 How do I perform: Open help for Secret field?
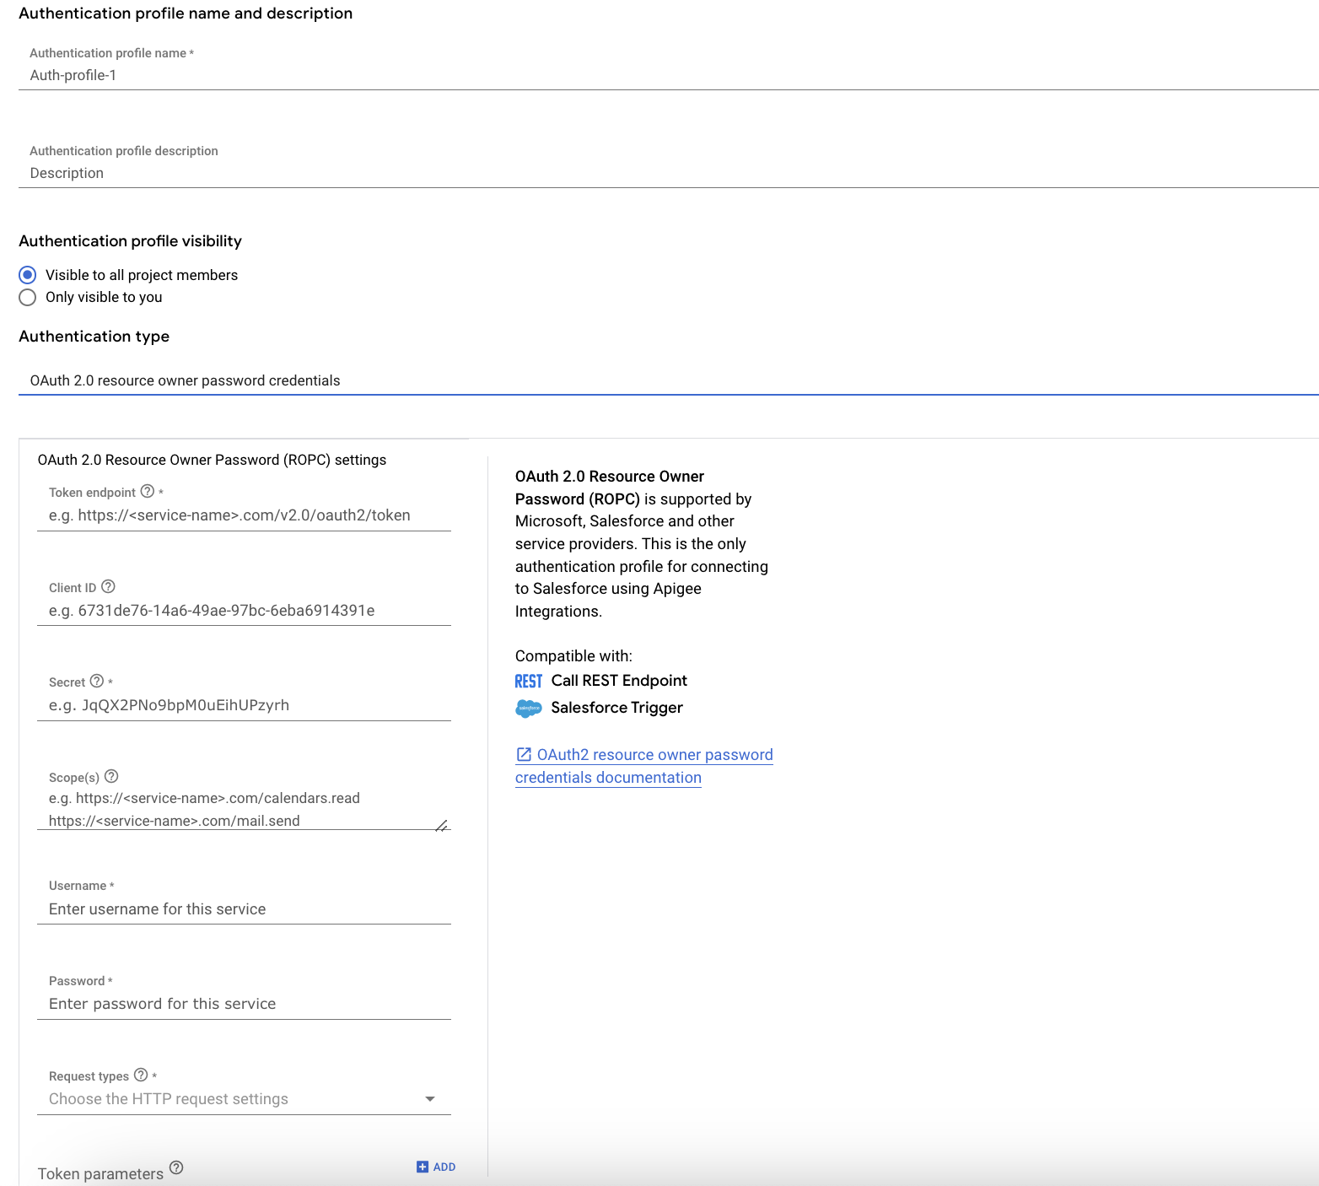pyautogui.click(x=97, y=681)
